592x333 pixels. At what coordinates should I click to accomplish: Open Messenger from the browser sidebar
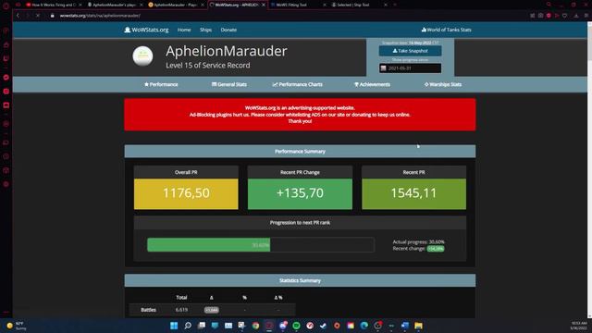point(6,78)
